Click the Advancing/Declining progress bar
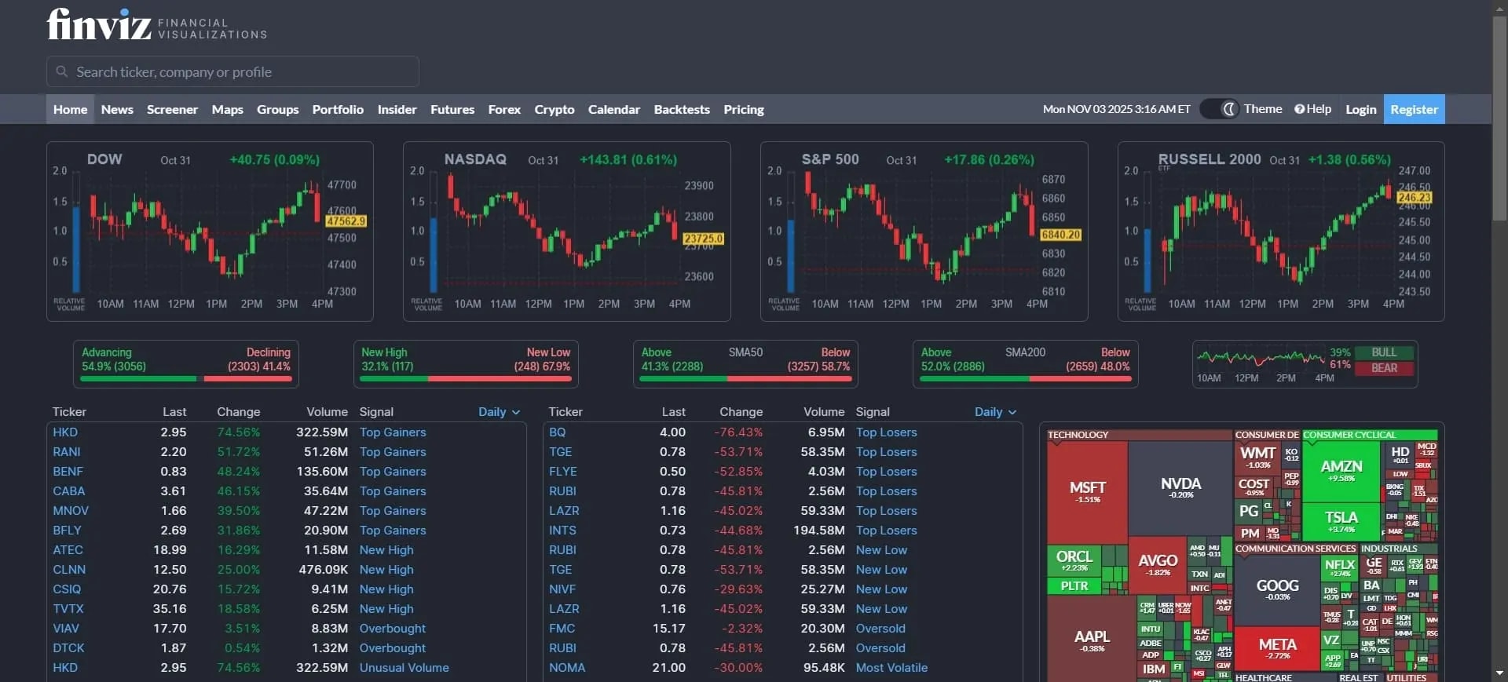 [186, 379]
